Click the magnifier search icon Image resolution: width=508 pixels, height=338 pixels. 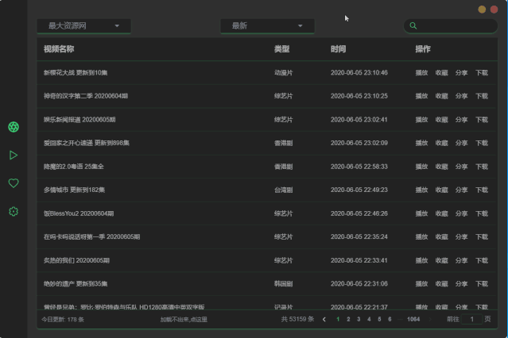point(413,25)
